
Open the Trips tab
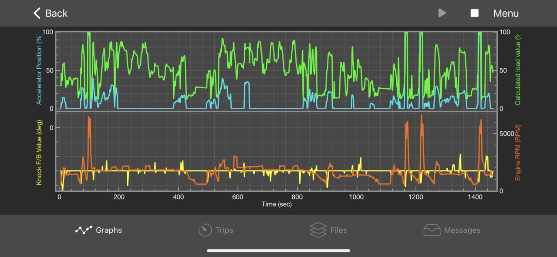pyautogui.click(x=216, y=230)
